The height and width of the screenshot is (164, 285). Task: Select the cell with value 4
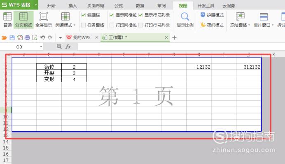[x=74, y=79]
